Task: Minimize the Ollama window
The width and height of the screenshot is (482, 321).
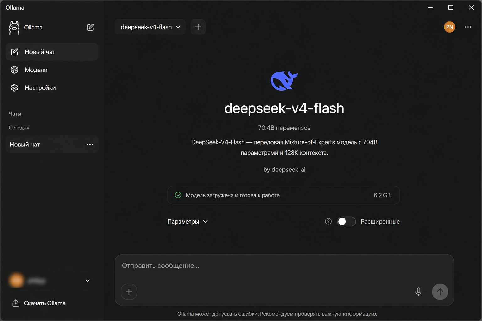Action: coord(431,8)
